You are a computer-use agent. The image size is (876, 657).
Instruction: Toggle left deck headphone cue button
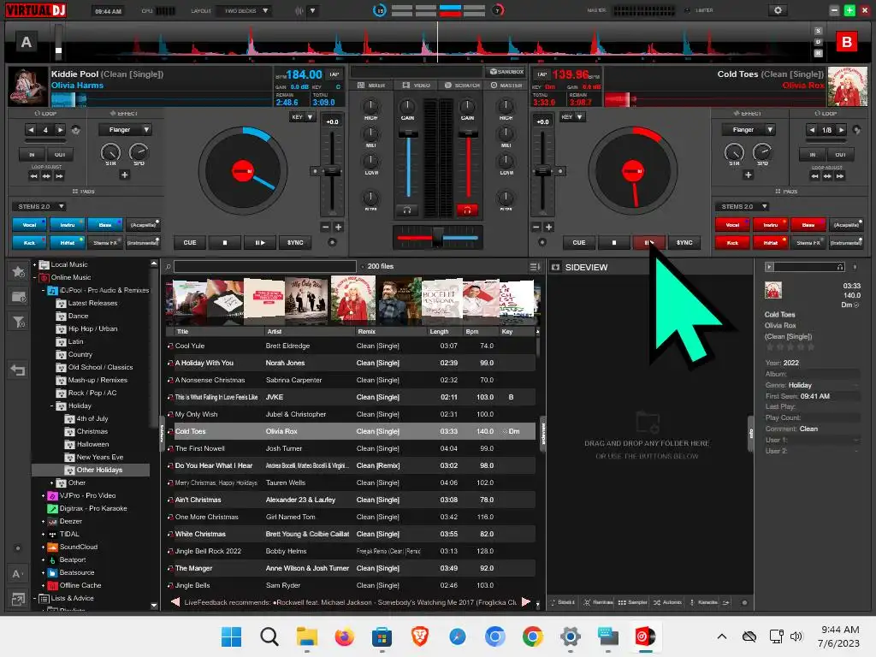[407, 210]
